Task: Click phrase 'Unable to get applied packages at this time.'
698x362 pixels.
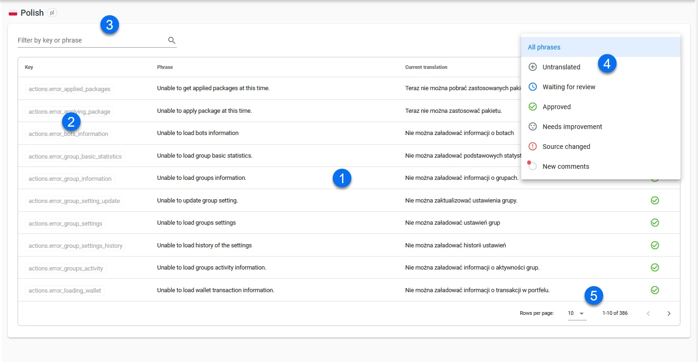Action: point(213,88)
